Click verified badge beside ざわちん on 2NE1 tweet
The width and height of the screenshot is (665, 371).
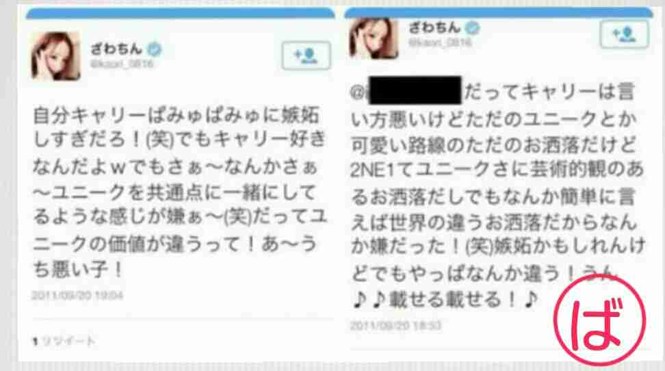[473, 28]
